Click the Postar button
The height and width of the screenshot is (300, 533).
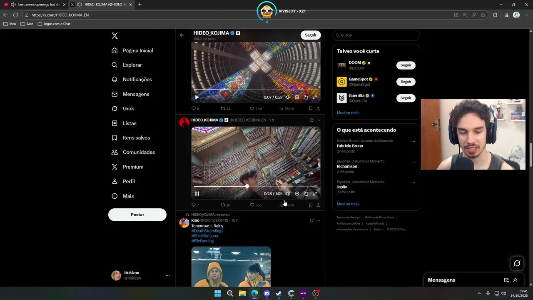137,215
